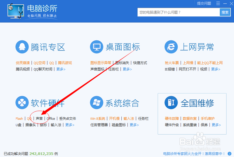Select the U盘 link
234x157 pixels.
(x=18, y=125)
